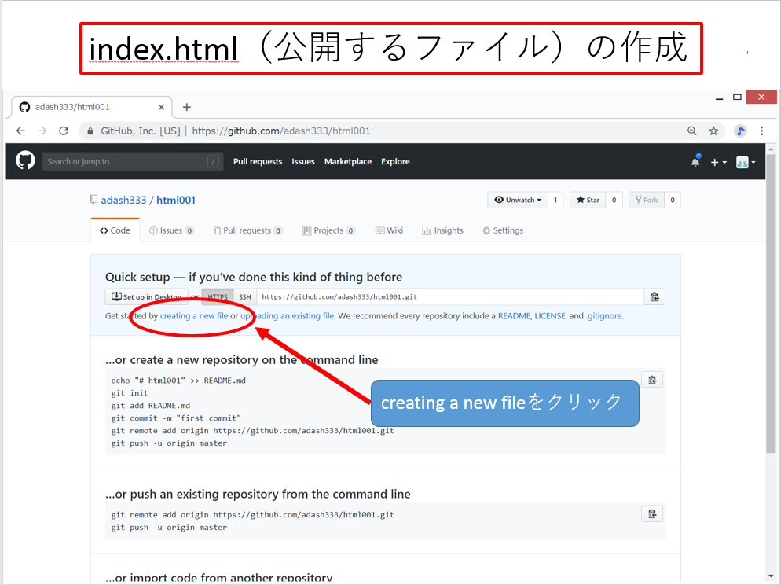
Task: Bookmark page with star icon
Action: tap(713, 131)
